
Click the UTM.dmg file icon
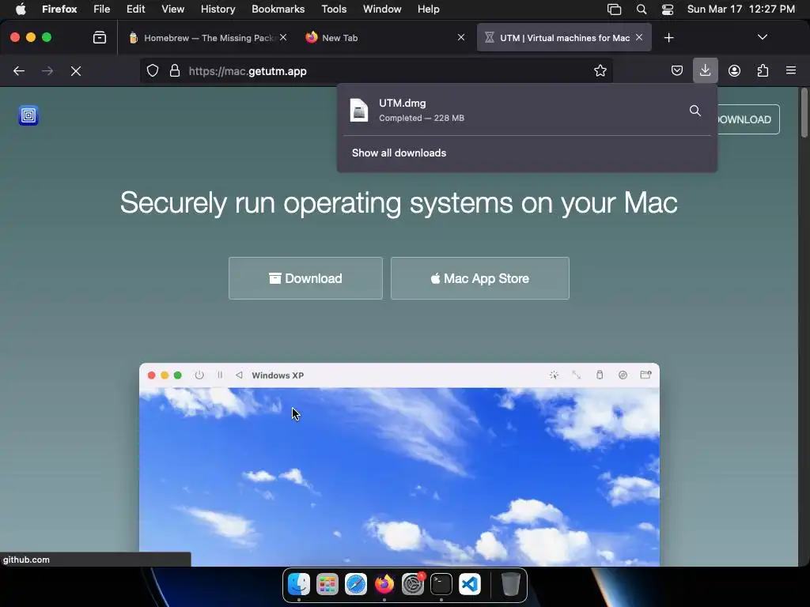coord(359,110)
